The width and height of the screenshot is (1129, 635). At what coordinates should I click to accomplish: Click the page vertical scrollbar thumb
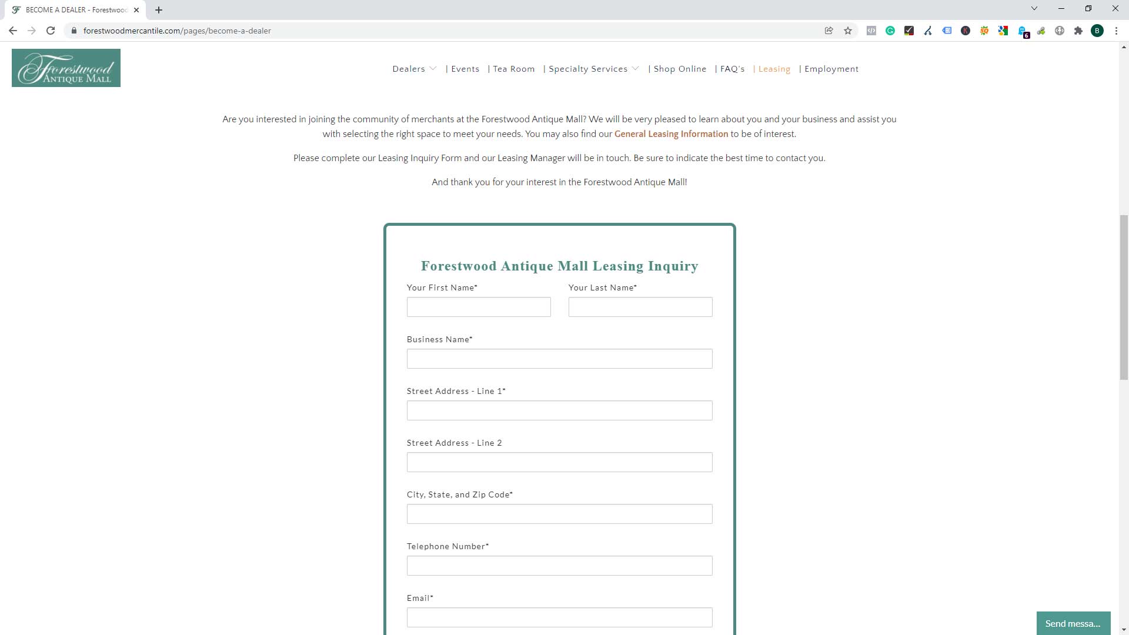(1124, 298)
